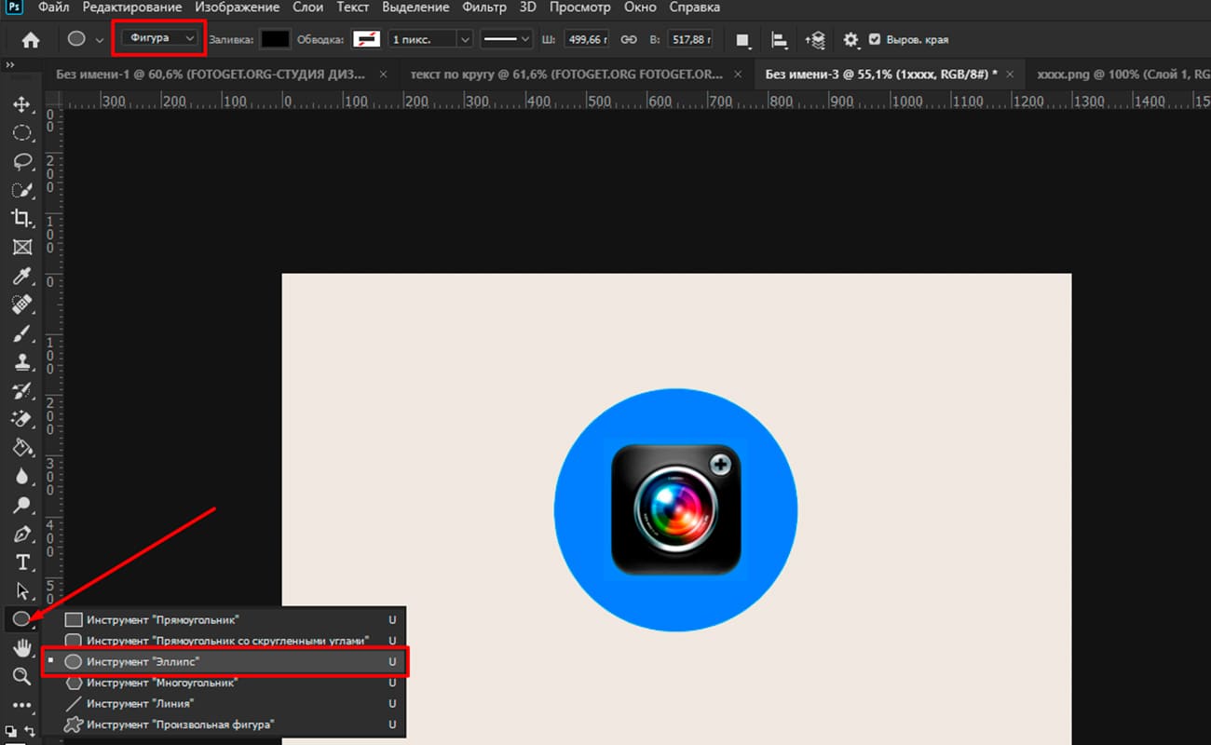Select the Quick Selection tool
Image resolution: width=1211 pixels, height=745 pixels.
click(x=21, y=190)
